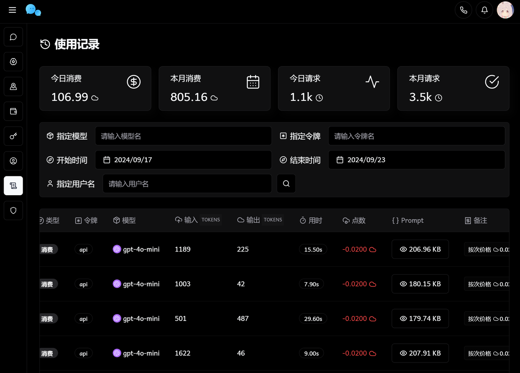
Task: Select the map pin sidebar icon
Action: pos(13,86)
